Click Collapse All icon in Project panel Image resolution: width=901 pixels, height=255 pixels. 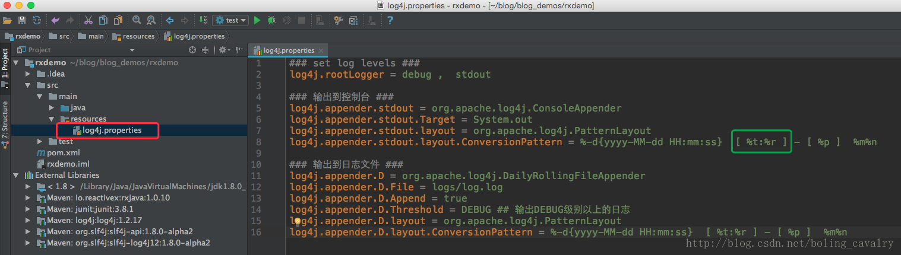(x=206, y=50)
